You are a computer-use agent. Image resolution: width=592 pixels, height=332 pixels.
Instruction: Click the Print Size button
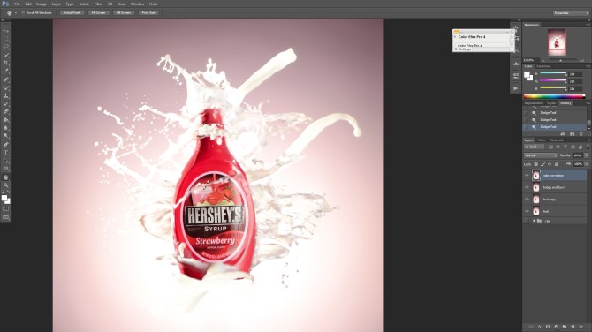tap(148, 13)
